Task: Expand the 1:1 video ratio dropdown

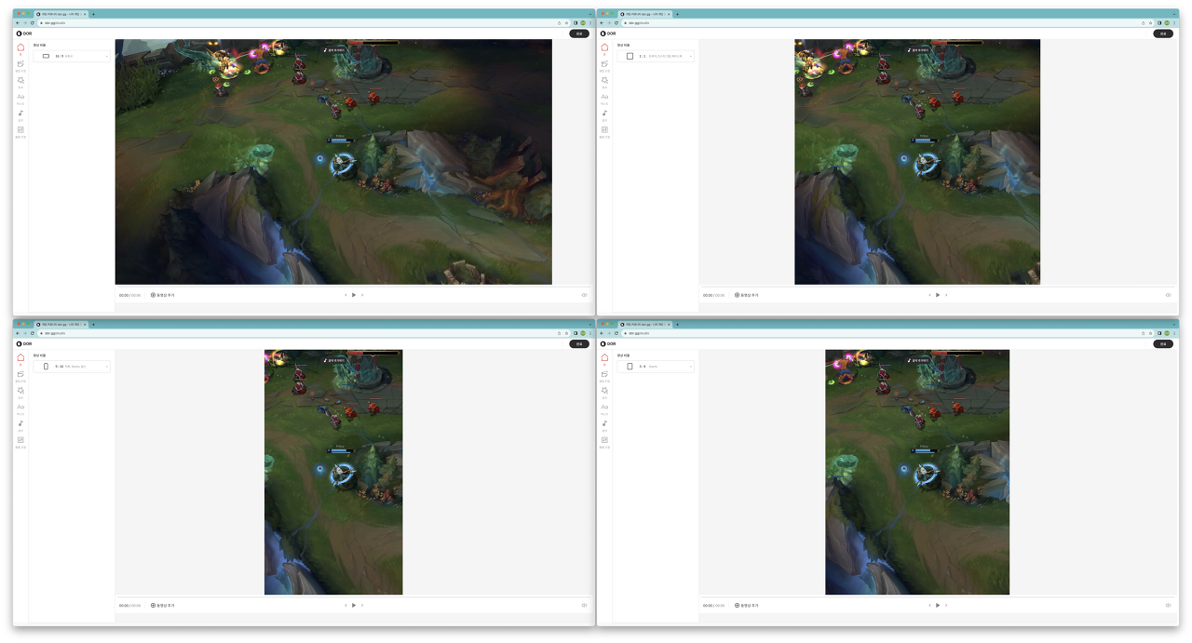Action: pos(656,56)
